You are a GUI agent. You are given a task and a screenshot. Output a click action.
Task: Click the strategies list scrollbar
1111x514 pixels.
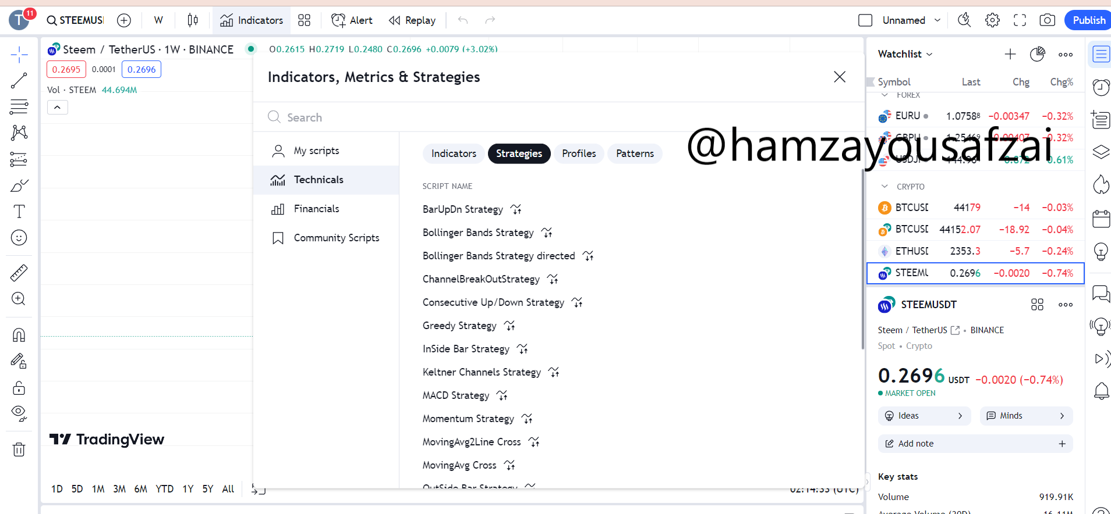tap(862, 259)
